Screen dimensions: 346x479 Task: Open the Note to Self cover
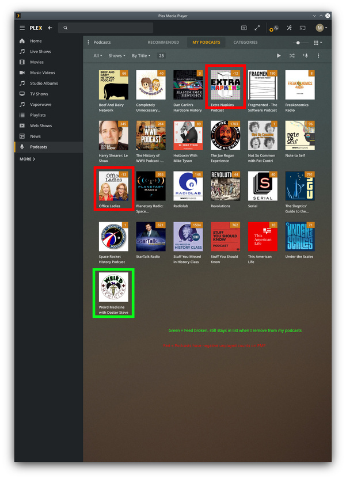point(300,135)
